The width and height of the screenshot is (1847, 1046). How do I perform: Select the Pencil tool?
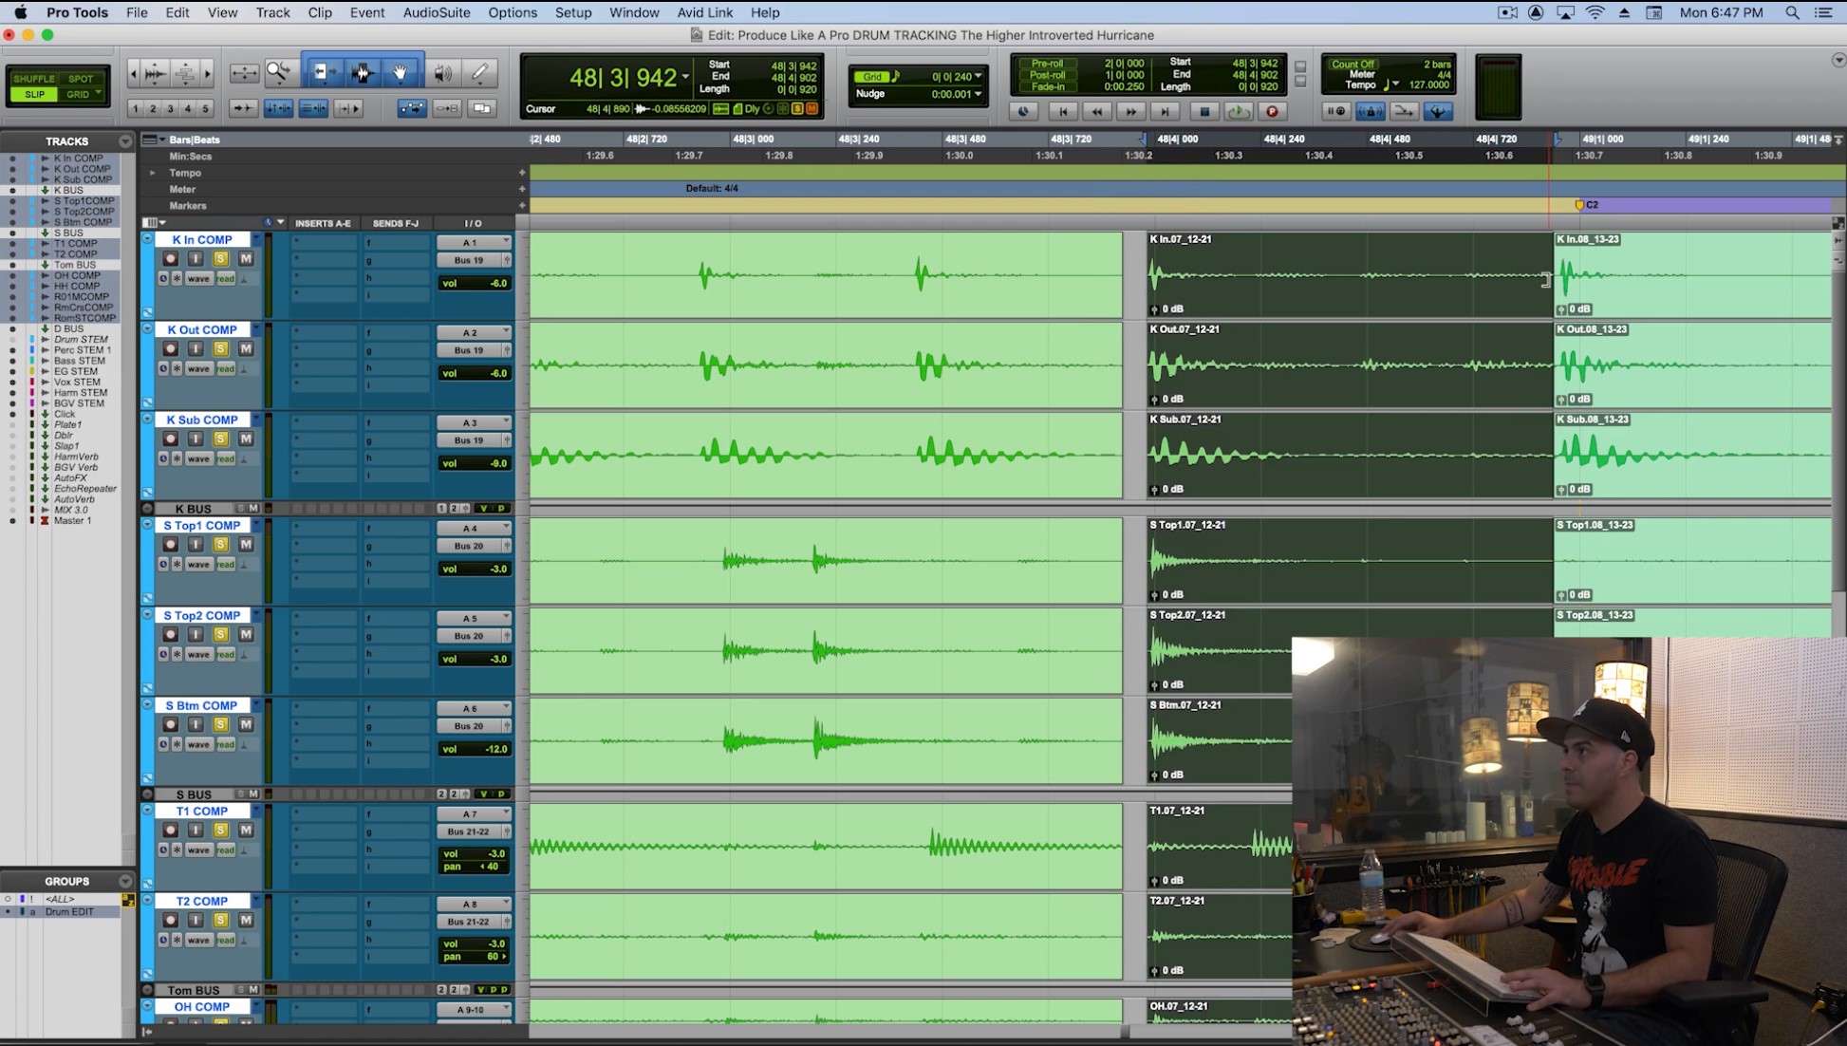[x=480, y=72]
